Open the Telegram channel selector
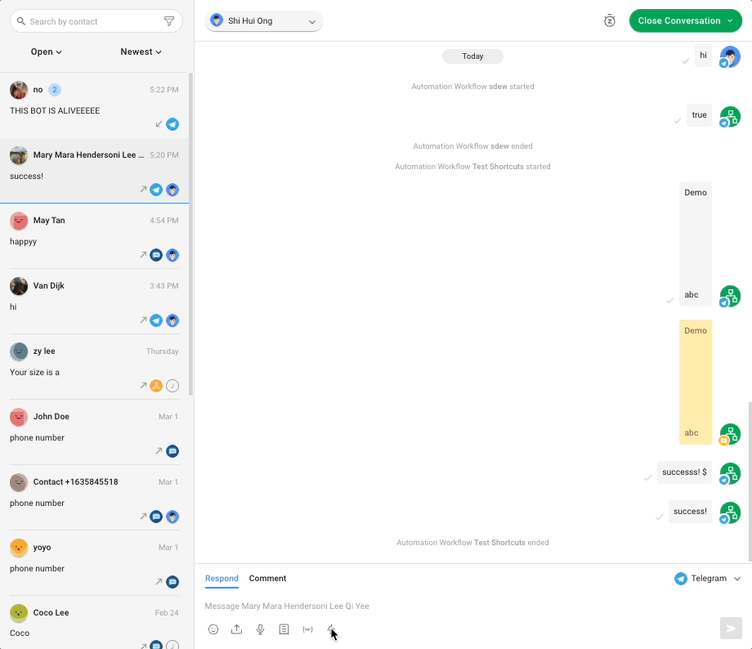Image resolution: width=752 pixels, height=649 pixels. pos(708,579)
